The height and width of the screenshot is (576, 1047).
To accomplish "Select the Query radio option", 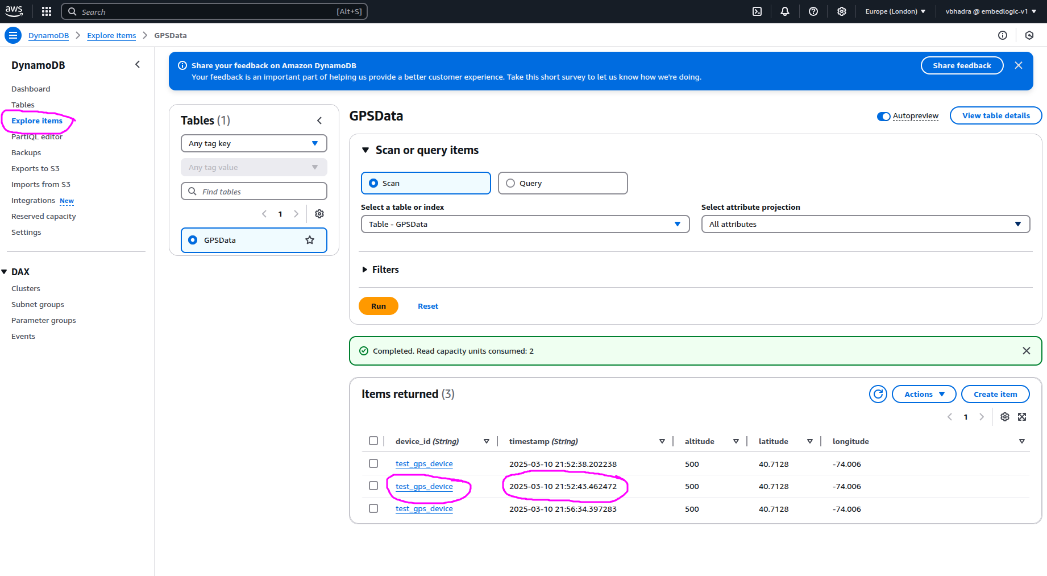I will tap(510, 183).
